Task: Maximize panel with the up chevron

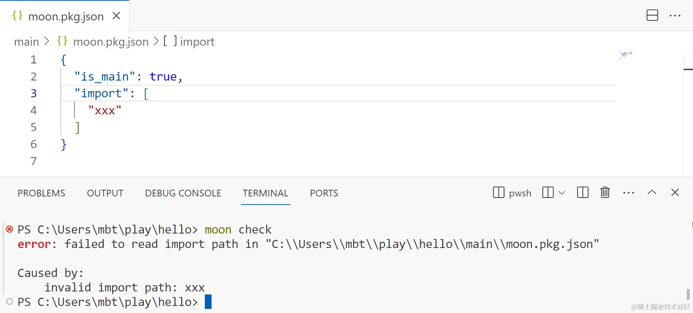Action: click(652, 192)
